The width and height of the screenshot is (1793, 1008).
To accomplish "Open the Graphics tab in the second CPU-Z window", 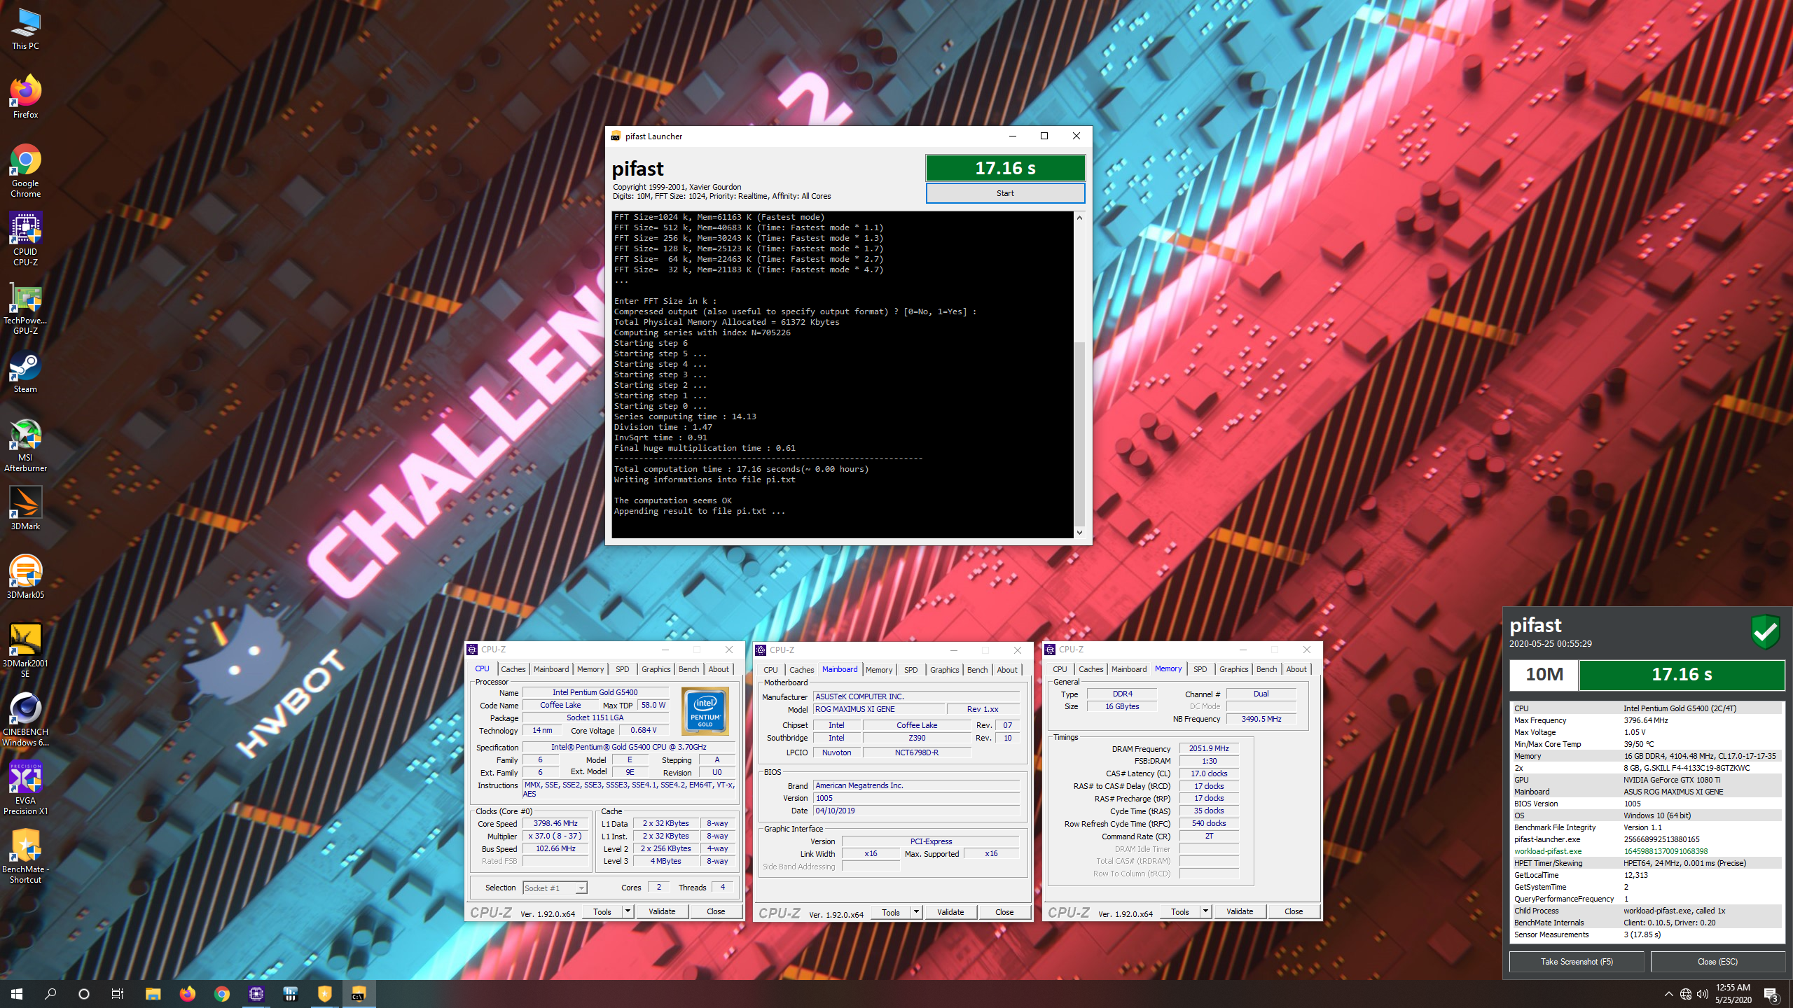I will tap(944, 670).
